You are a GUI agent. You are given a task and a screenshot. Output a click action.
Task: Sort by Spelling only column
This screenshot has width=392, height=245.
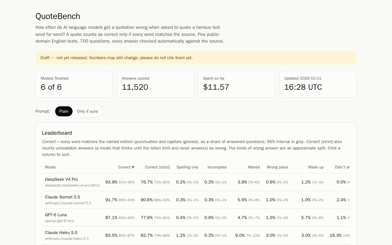[187, 167]
